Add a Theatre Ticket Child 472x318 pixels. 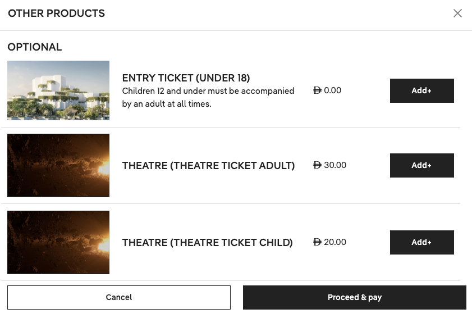point(421,242)
